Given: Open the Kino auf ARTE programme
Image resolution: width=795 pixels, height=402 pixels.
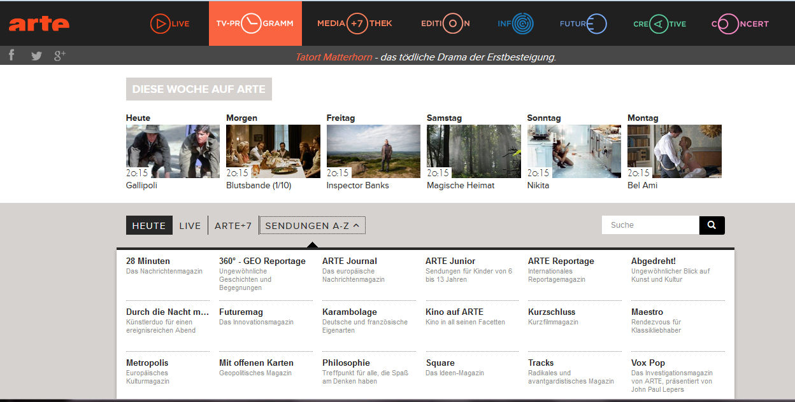Looking at the screenshot, I should [454, 312].
